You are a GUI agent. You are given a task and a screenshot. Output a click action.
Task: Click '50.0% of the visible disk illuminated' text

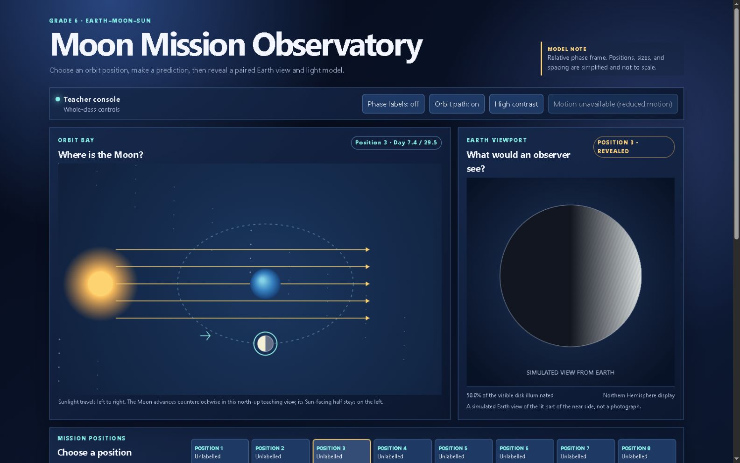coord(510,395)
